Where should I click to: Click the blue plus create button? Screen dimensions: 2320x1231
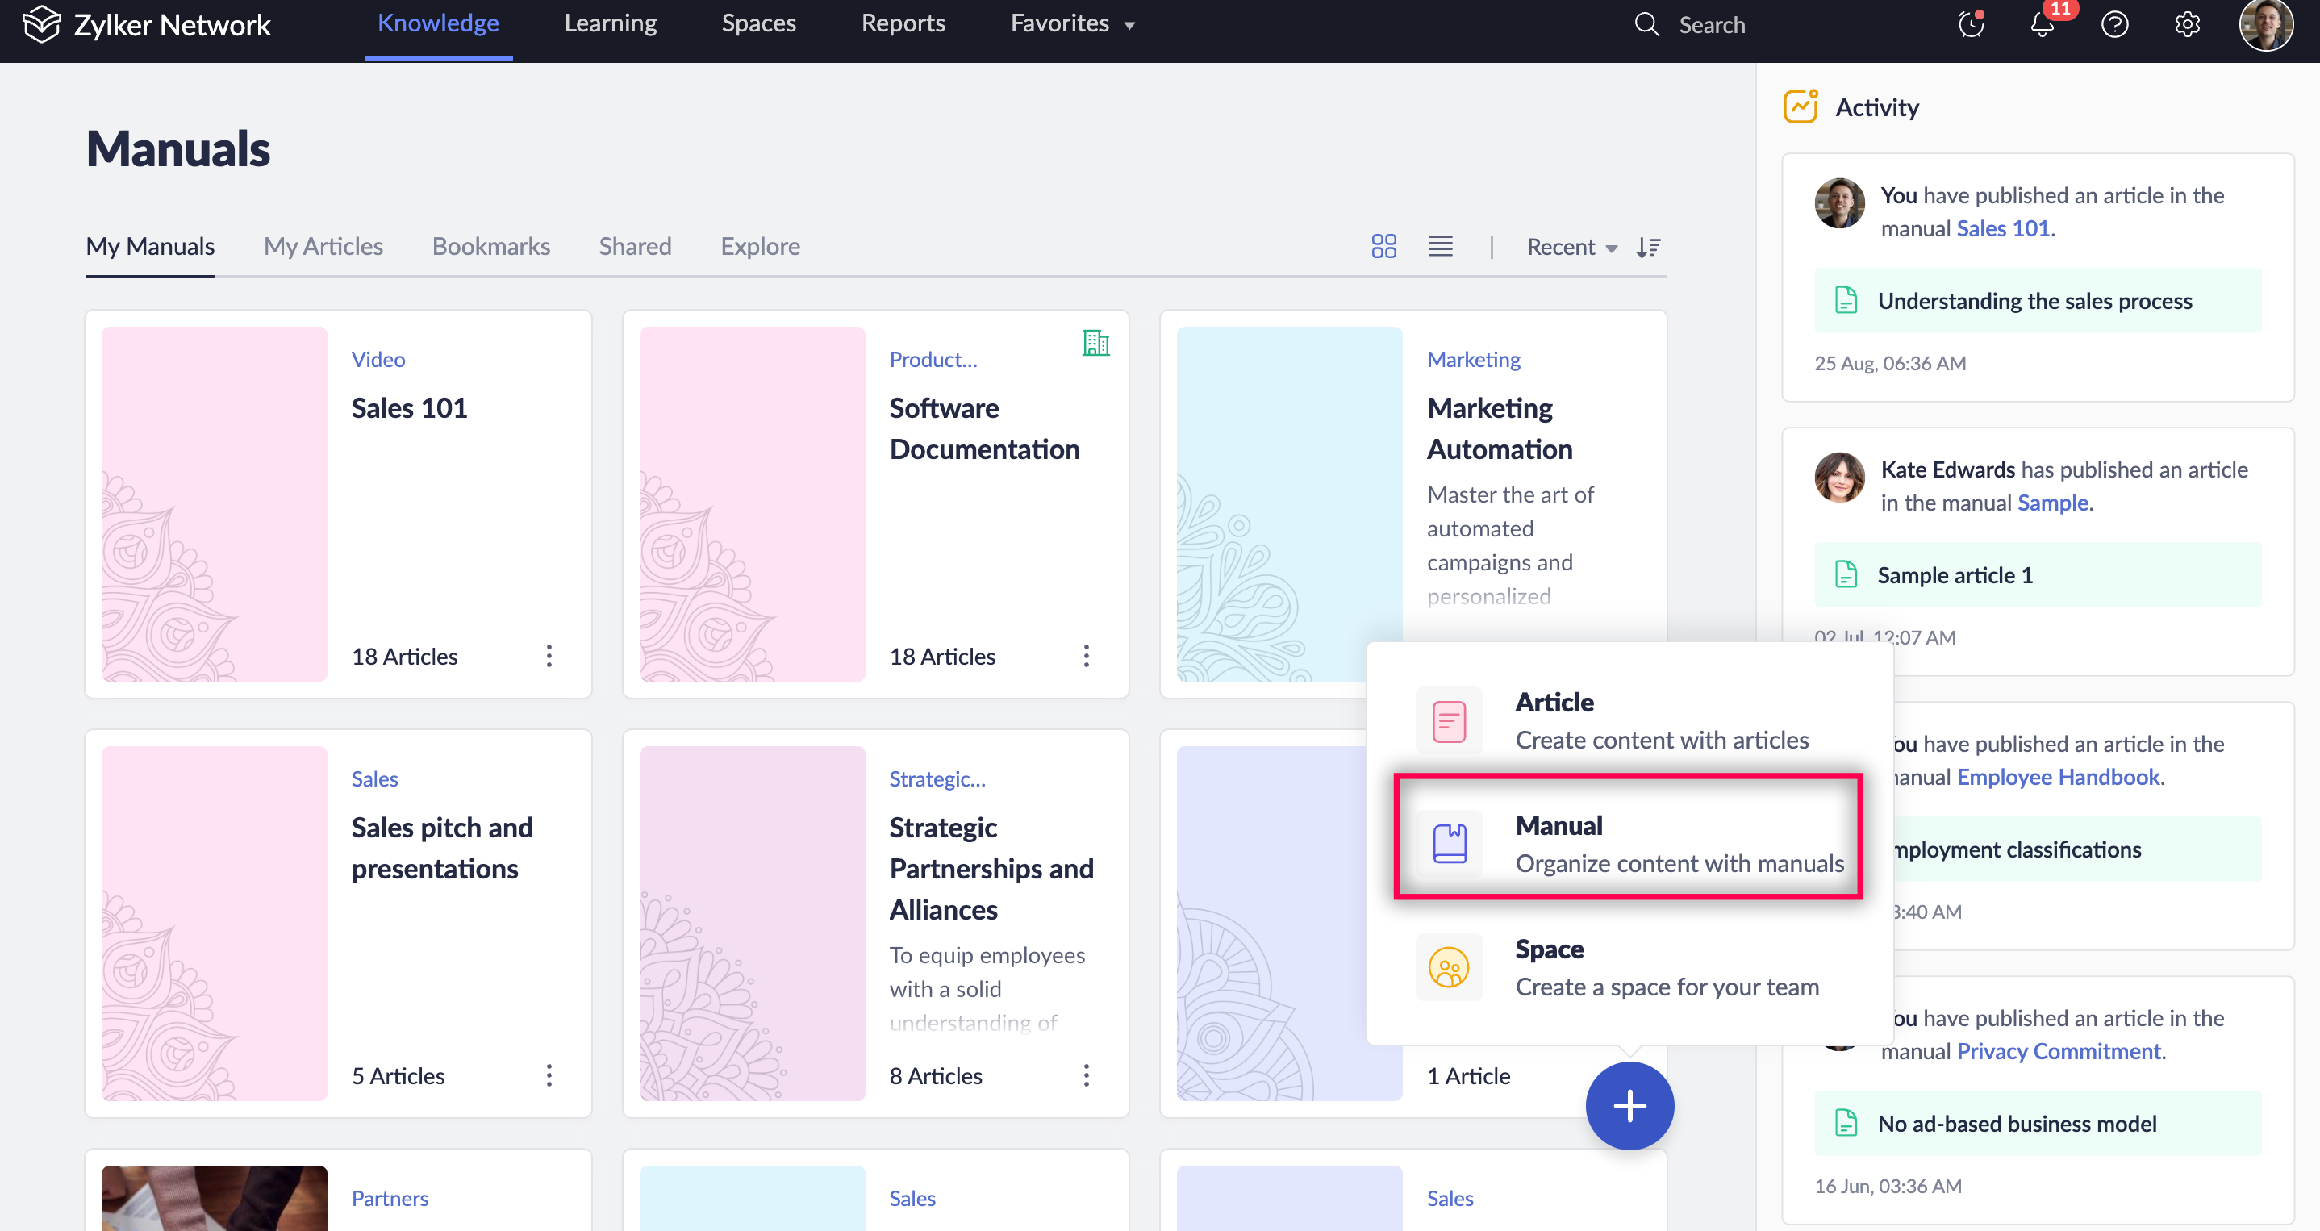point(1629,1105)
